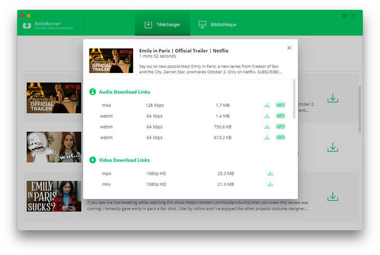Select the 'm4a' format cell

pos(106,105)
